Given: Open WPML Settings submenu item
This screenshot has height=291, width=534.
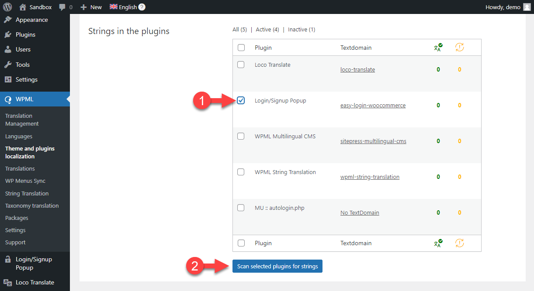Looking at the screenshot, I should pyautogui.click(x=15, y=230).
